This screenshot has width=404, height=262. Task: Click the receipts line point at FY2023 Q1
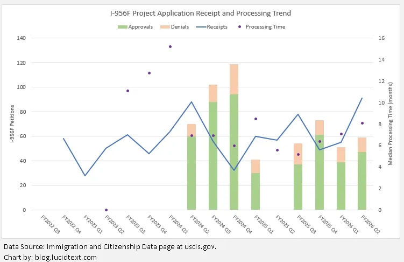pyautogui.click(x=85, y=176)
